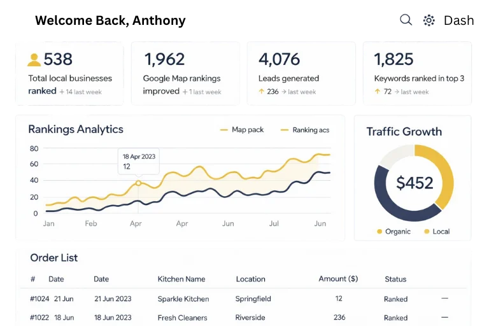Click the 80 value on y-axis

click(x=34, y=148)
